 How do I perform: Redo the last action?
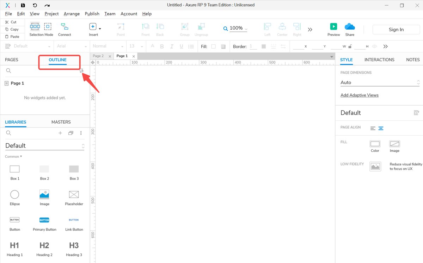(47, 5)
